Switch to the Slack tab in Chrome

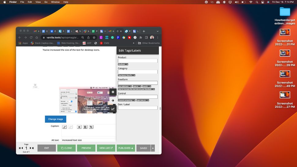(86, 31)
